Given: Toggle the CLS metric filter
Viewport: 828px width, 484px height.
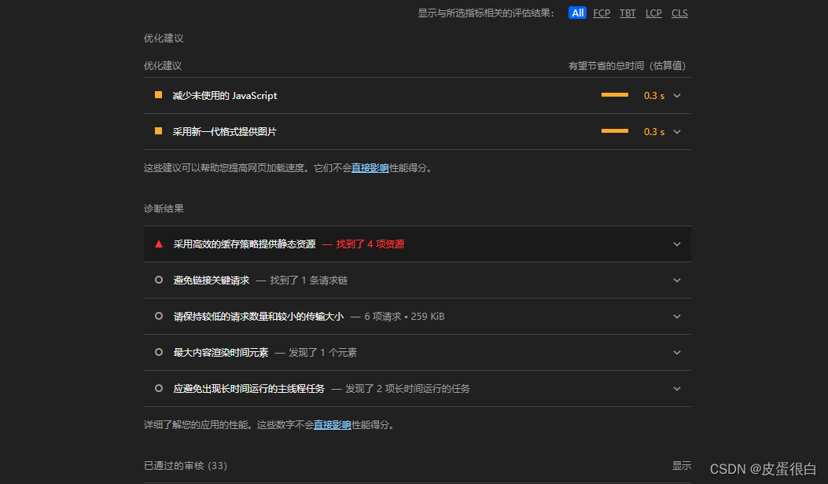Looking at the screenshot, I should click(679, 13).
